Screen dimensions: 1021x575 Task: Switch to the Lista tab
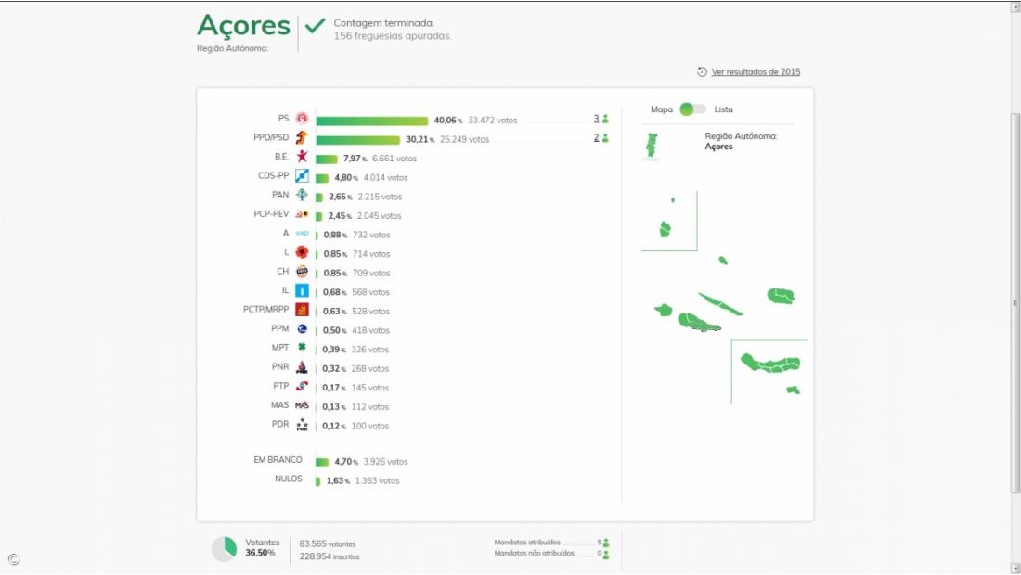(724, 109)
